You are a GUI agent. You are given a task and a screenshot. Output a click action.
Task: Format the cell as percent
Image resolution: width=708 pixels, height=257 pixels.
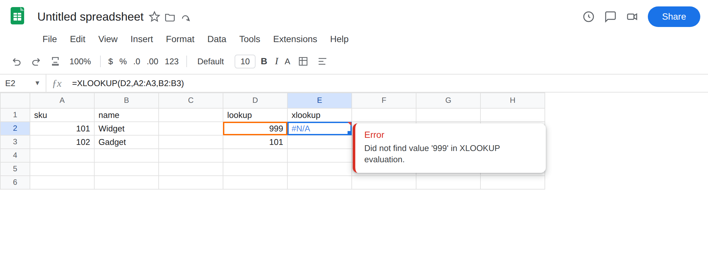coord(123,61)
